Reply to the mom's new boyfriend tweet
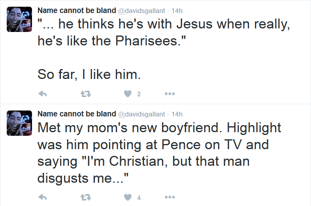This screenshot has width=311, height=206. [x=42, y=197]
